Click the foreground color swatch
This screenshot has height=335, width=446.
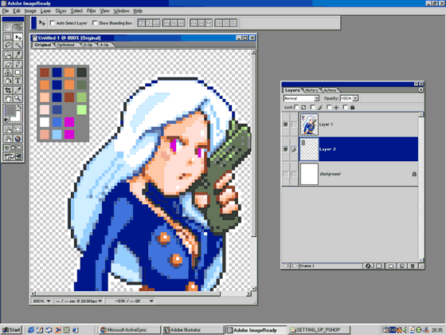(x=10, y=111)
